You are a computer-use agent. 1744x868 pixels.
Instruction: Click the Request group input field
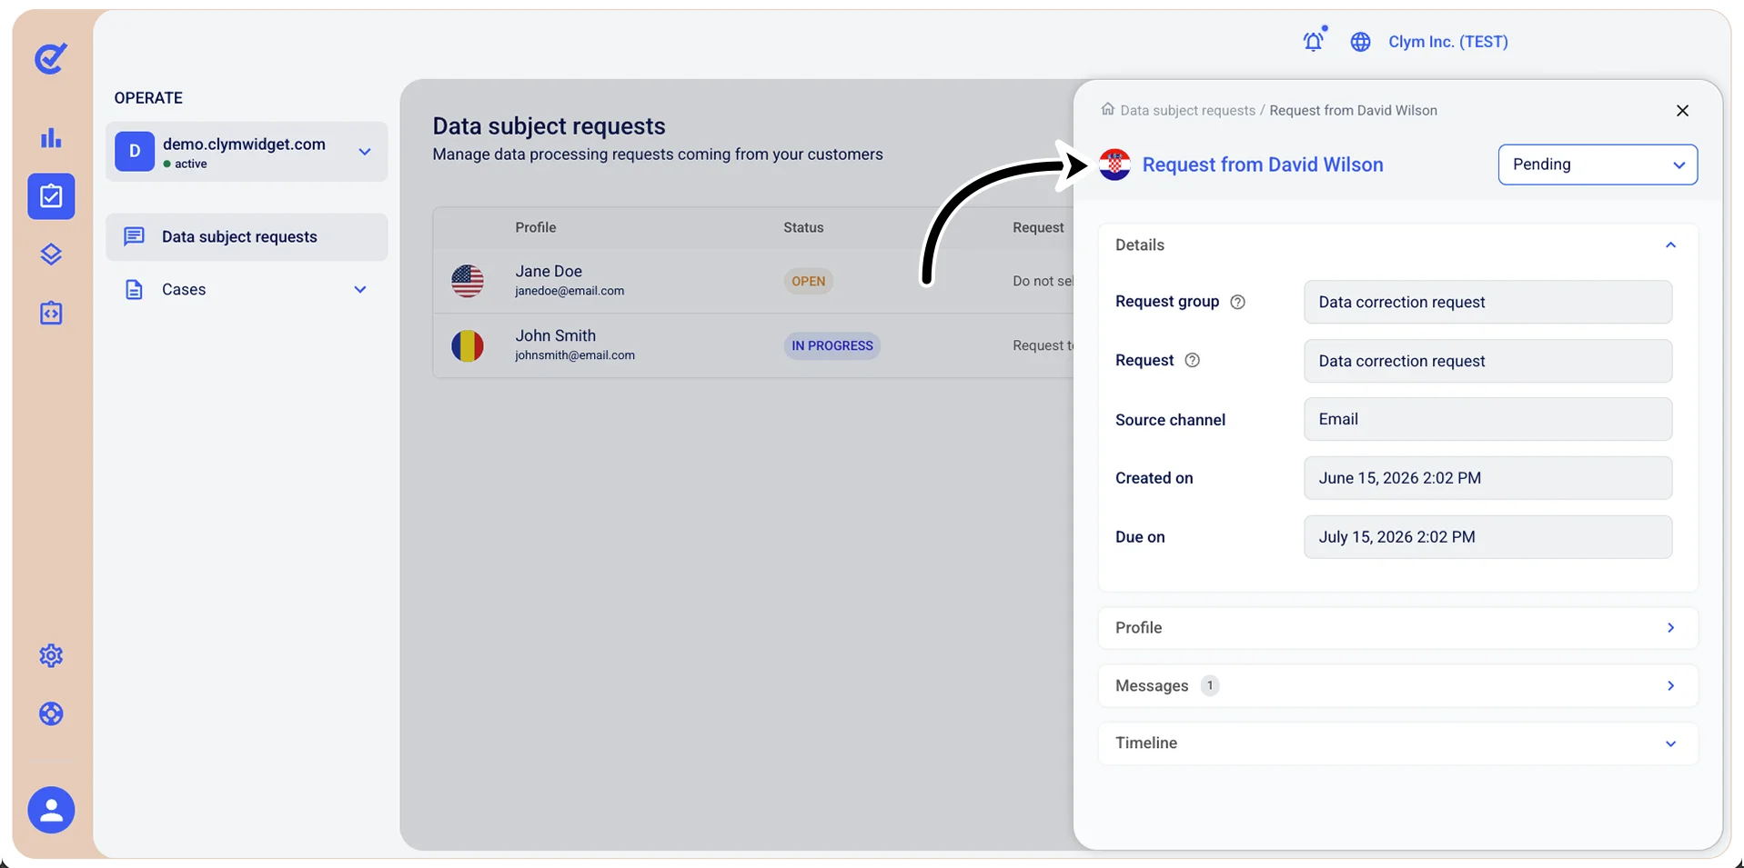point(1487,302)
